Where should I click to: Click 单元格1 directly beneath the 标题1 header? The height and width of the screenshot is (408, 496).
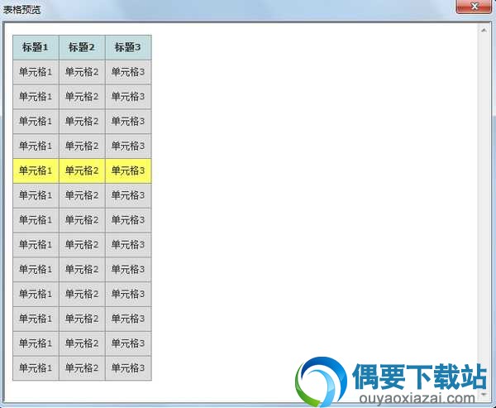point(36,72)
